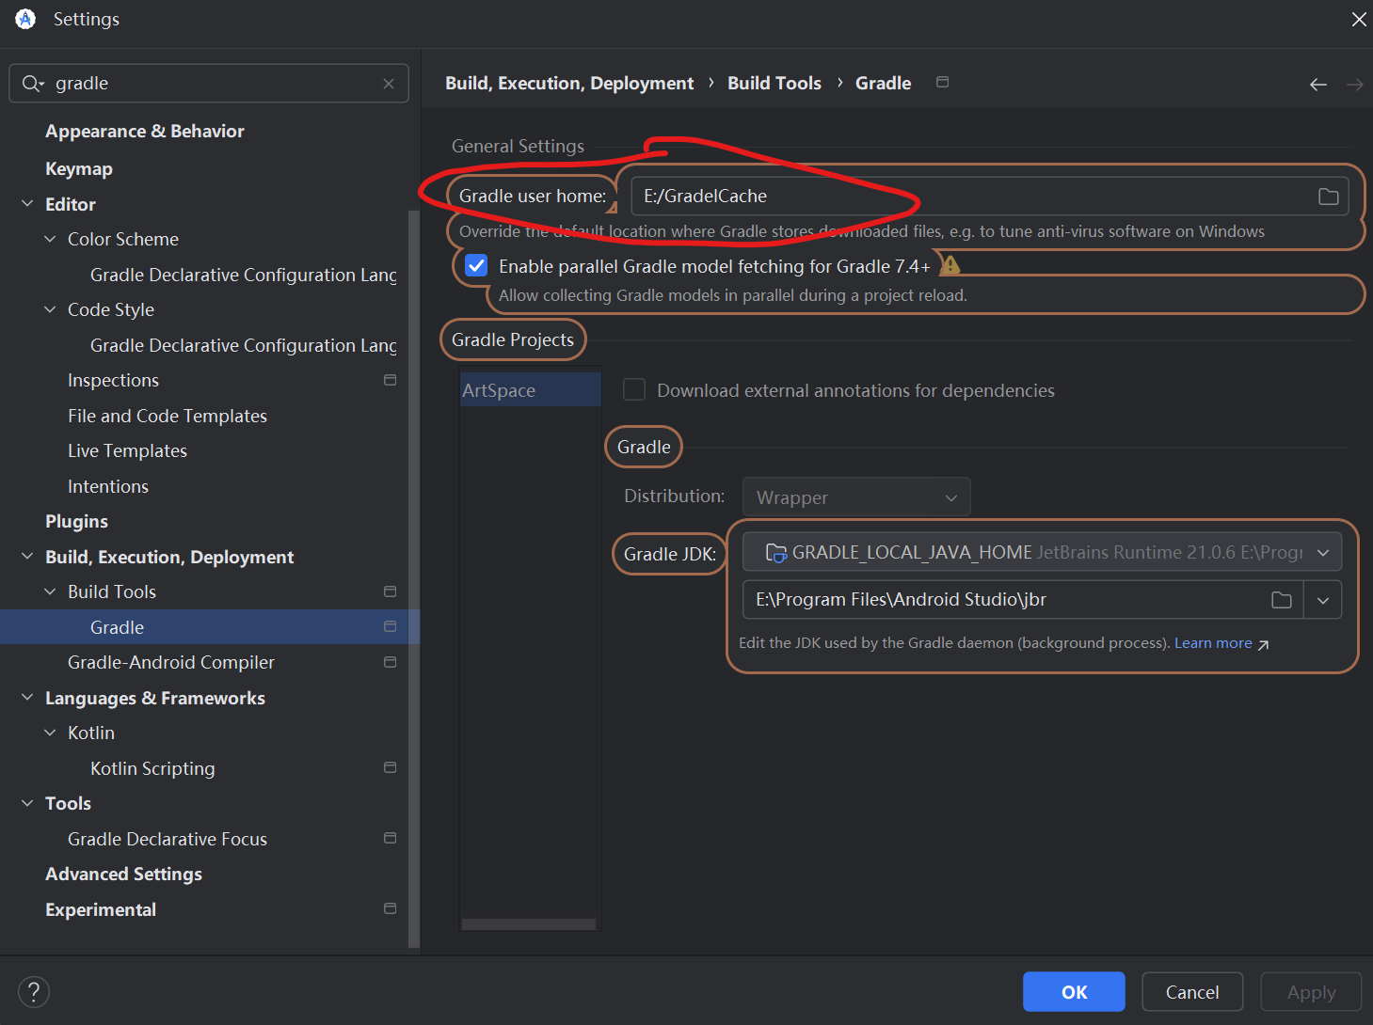This screenshot has width=1373, height=1025.
Task: Open search history magnifier icon
Action: (x=33, y=84)
